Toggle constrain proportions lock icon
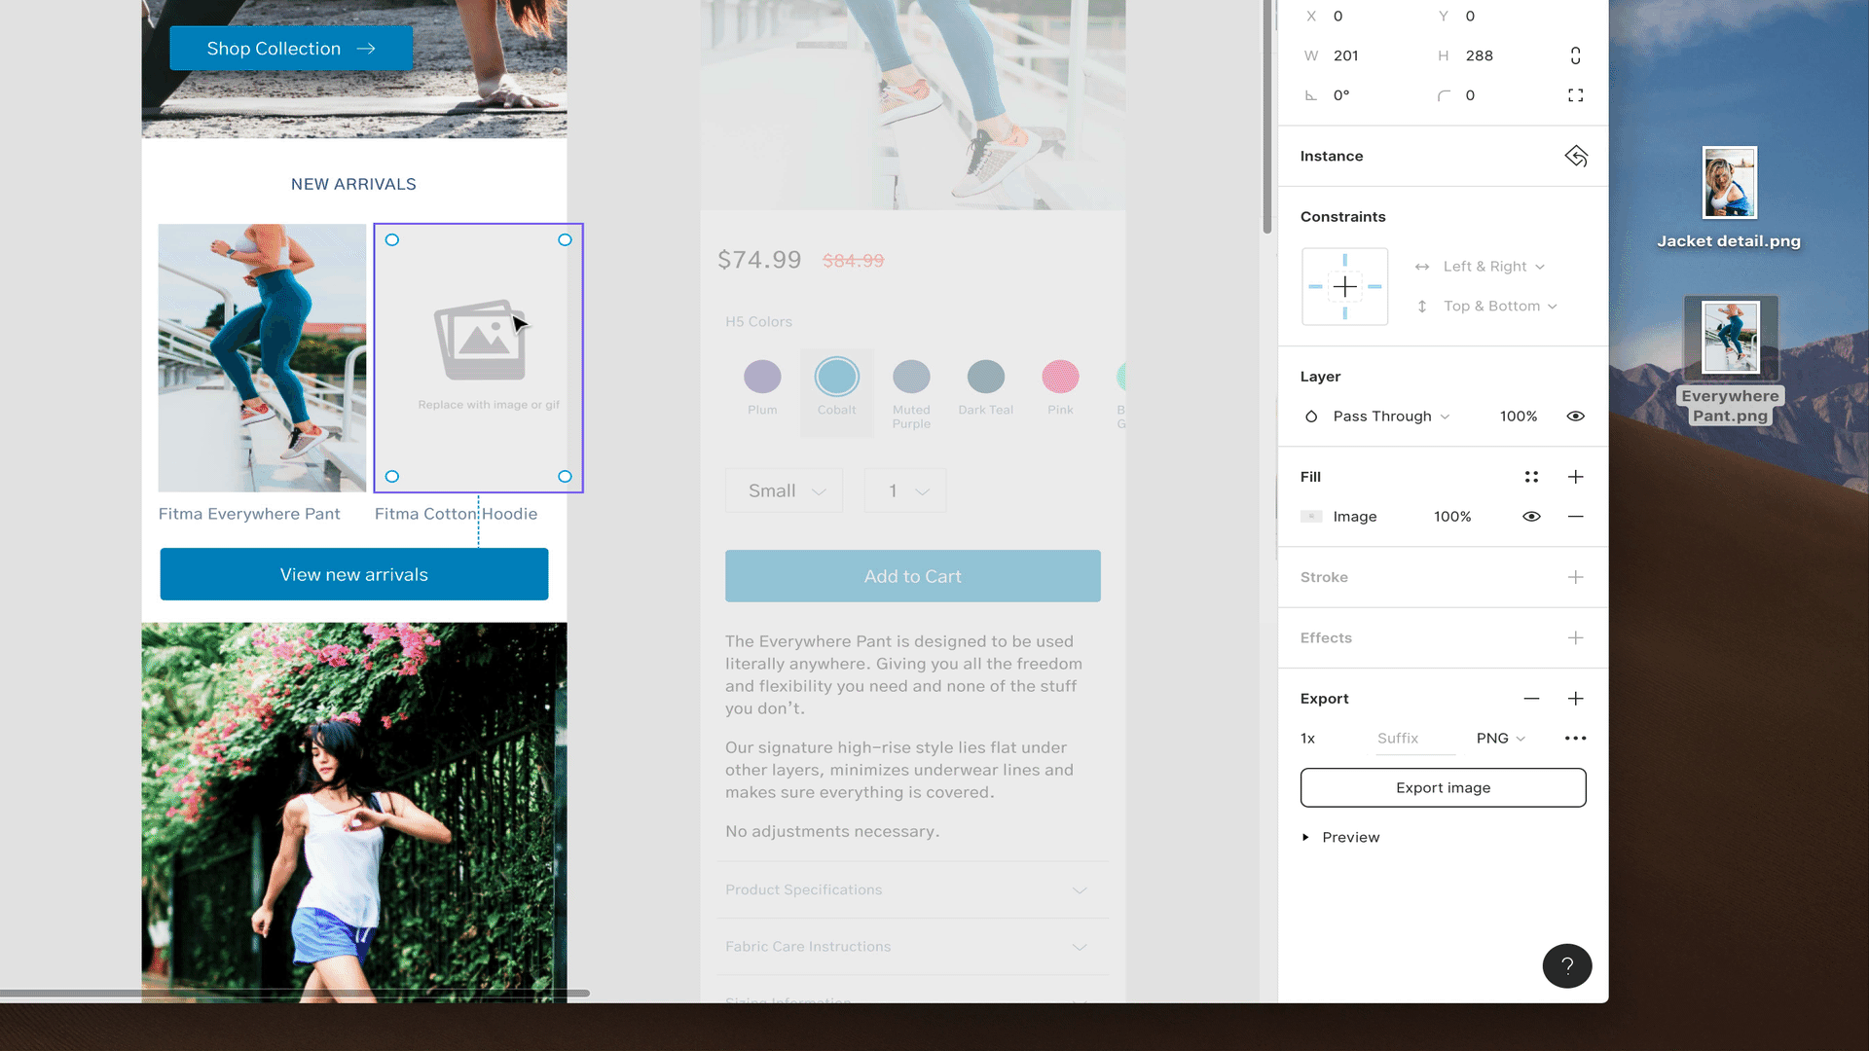The image size is (1869, 1051). 1575,55
